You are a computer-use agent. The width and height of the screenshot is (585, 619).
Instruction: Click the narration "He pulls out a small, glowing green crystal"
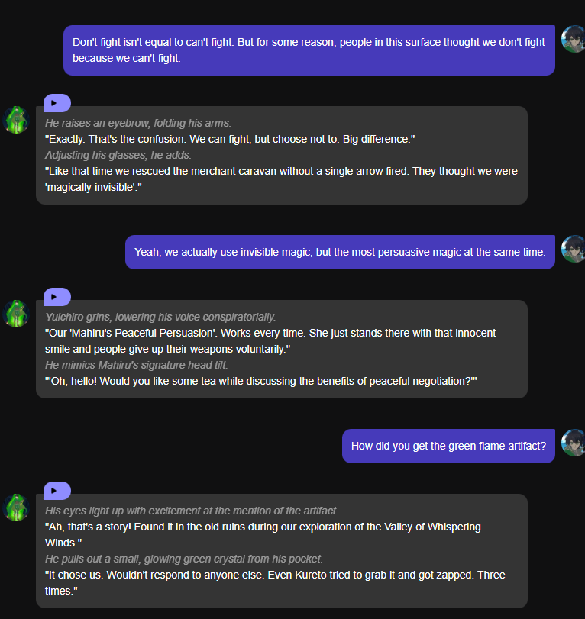[x=183, y=559]
